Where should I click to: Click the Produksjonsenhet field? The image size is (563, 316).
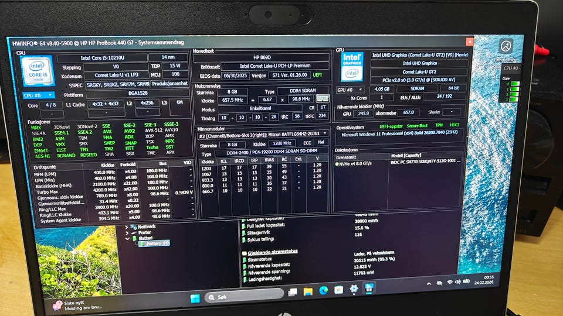point(169,84)
